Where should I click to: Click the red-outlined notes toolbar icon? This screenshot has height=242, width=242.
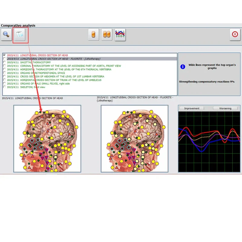coord(21,34)
